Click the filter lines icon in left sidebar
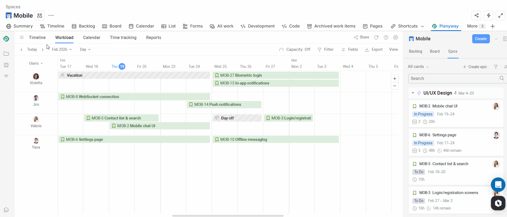This screenshot has width=507, height=217. (6, 76)
